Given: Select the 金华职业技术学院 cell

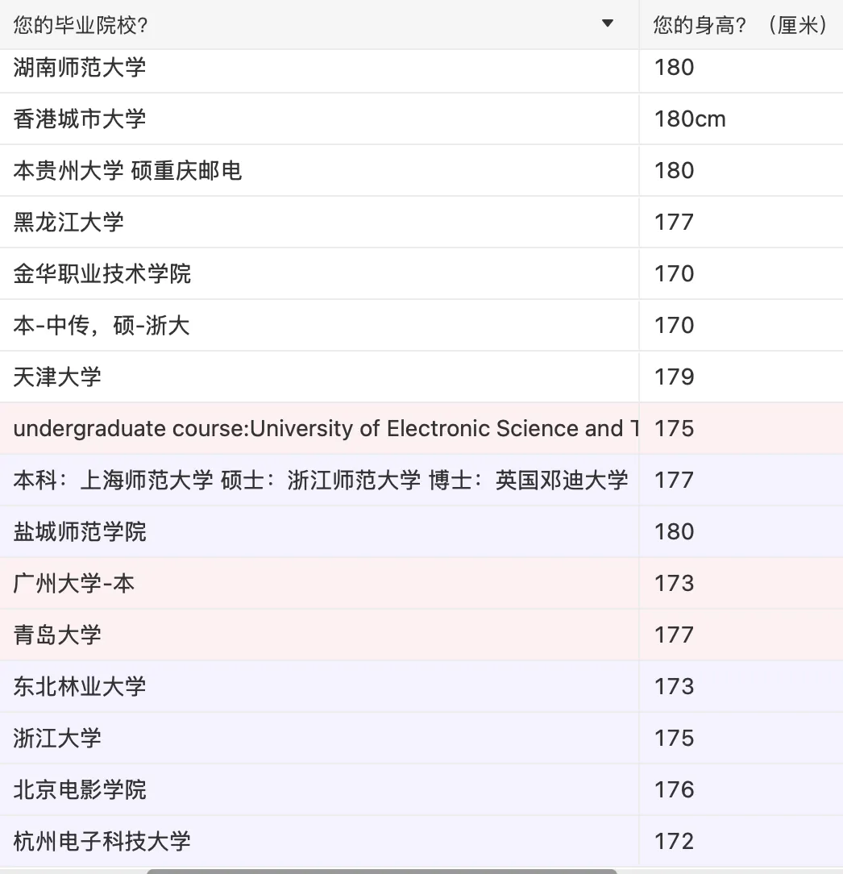Looking at the screenshot, I should (x=102, y=274).
